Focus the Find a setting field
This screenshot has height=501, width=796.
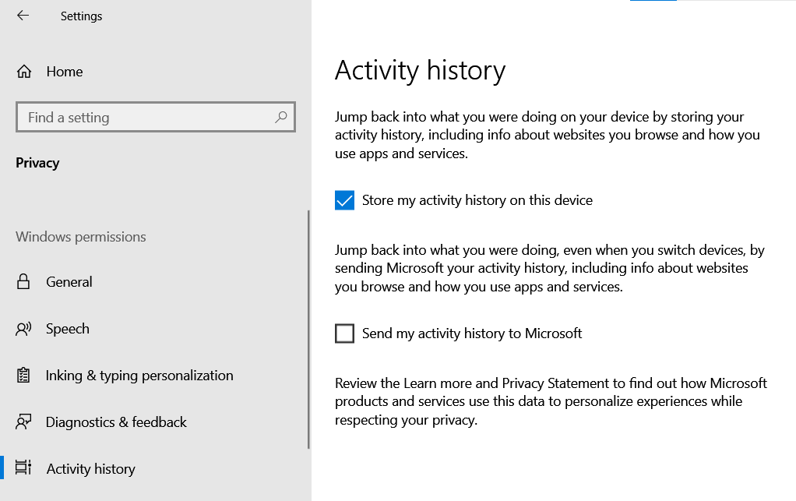click(155, 117)
